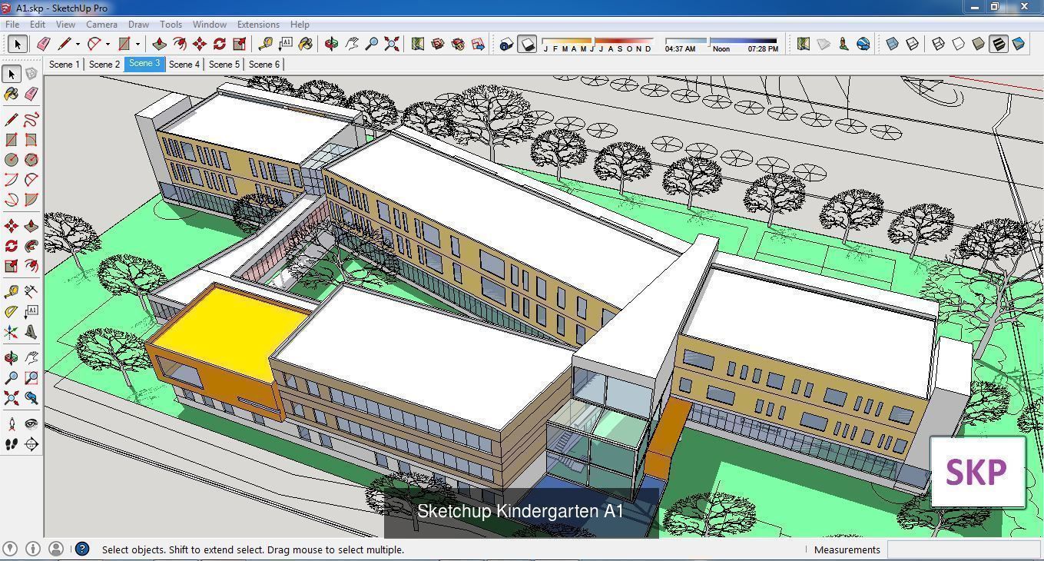This screenshot has height=561, width=1044.
Task: Click Zoom Extents in top toolbar
Action: 392,44
